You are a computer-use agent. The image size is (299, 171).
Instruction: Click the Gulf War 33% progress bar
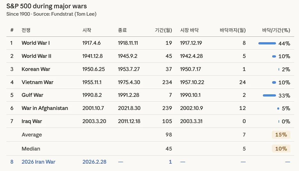pos(269,95)
